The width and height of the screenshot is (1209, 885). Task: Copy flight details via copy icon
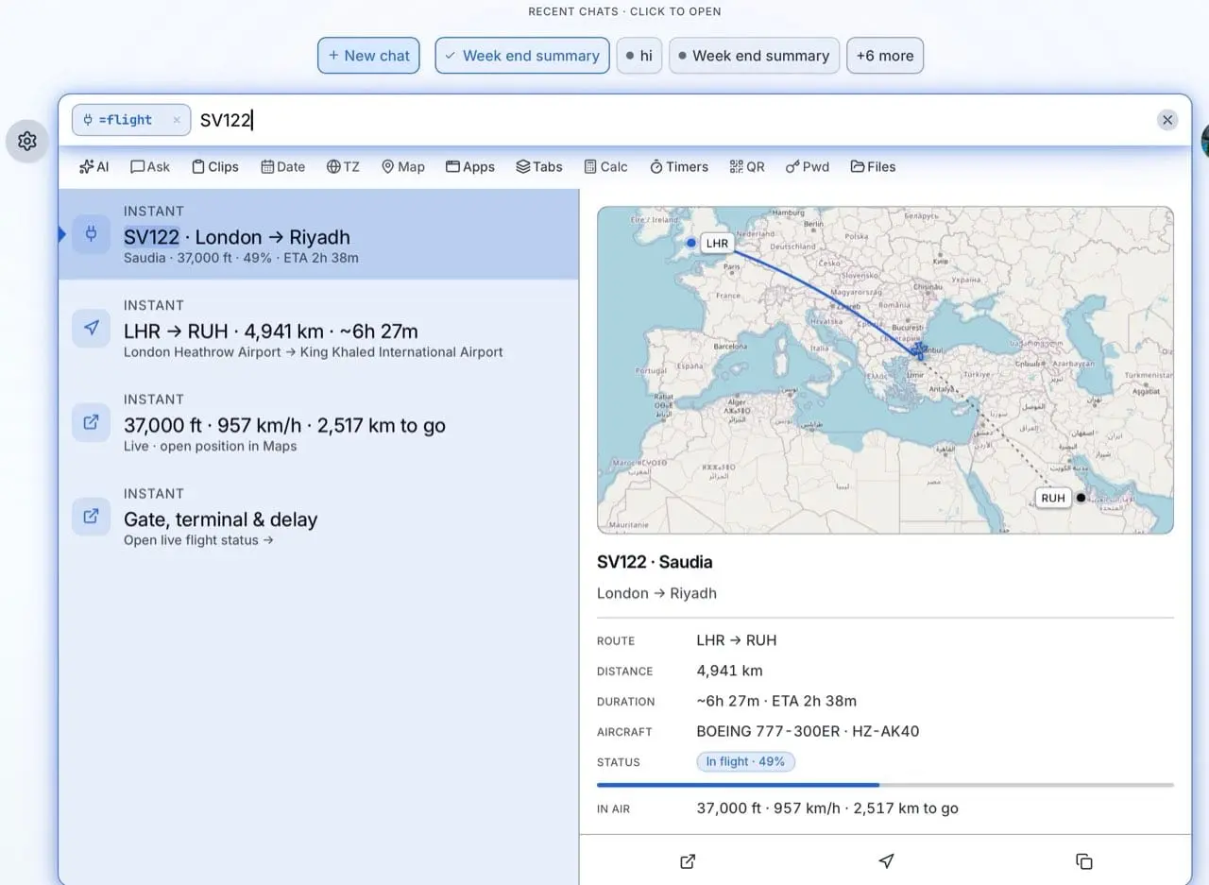tap(1084, 861)
